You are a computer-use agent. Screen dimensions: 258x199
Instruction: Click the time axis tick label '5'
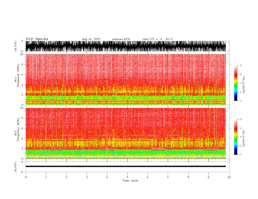127,177
